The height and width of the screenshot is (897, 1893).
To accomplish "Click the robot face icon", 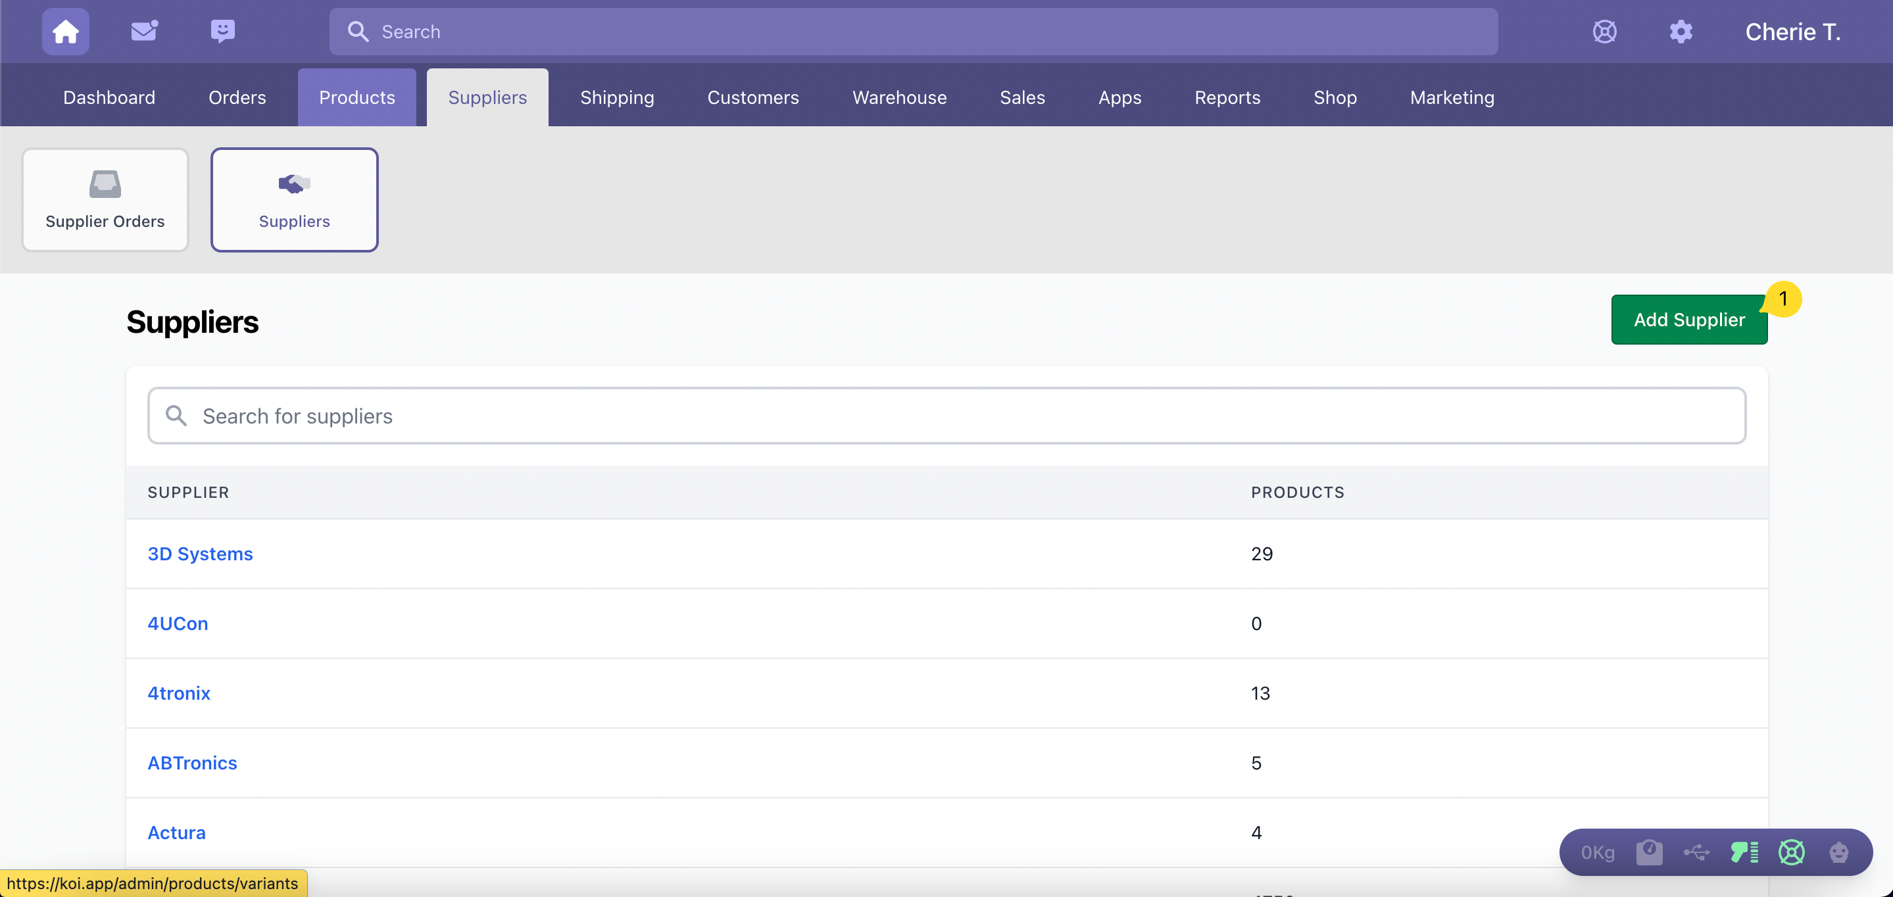I will click(1838, 852).
